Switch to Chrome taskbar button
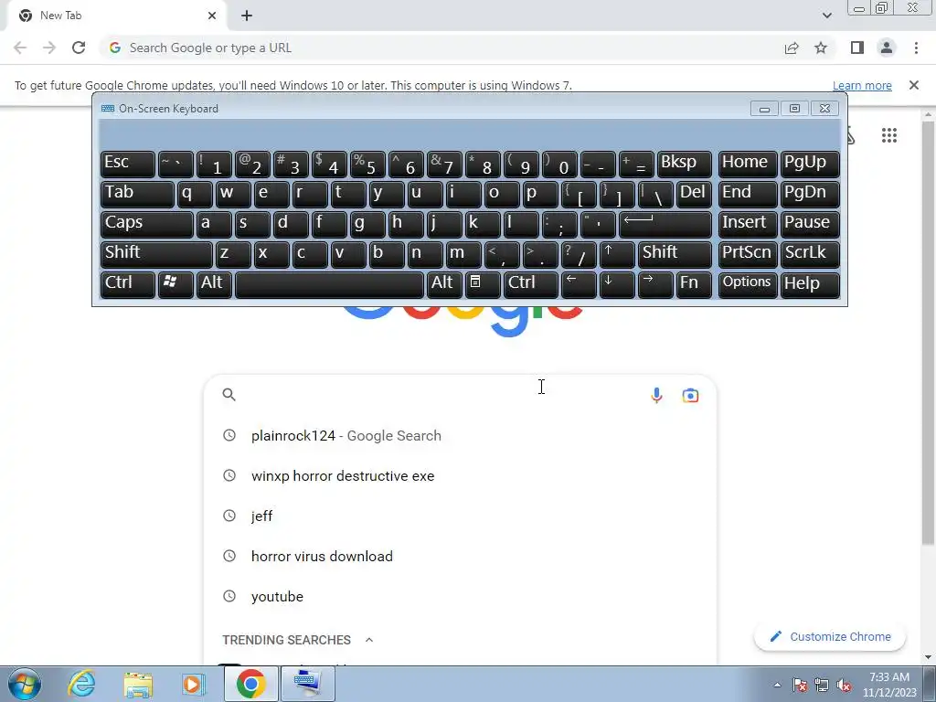This screenshot has height=702, width=936. click(250, 684)
